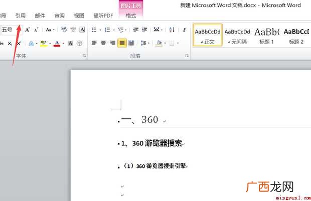311x201 pixels.
Task: Click the Decrease Indent icon
Action: coord(135,30)
